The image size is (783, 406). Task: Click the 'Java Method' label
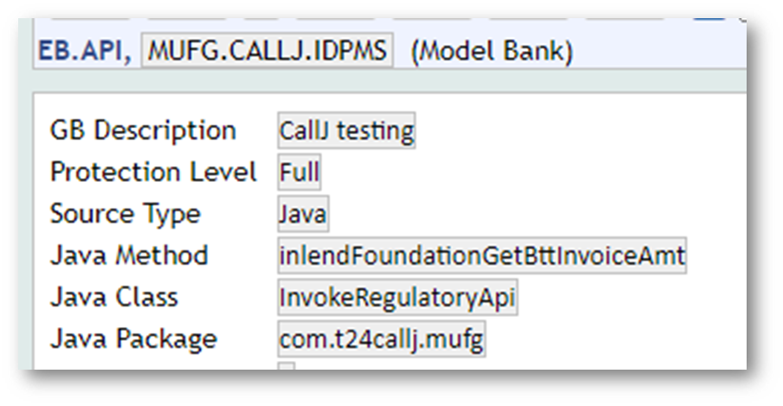click(x=129, y=255)
